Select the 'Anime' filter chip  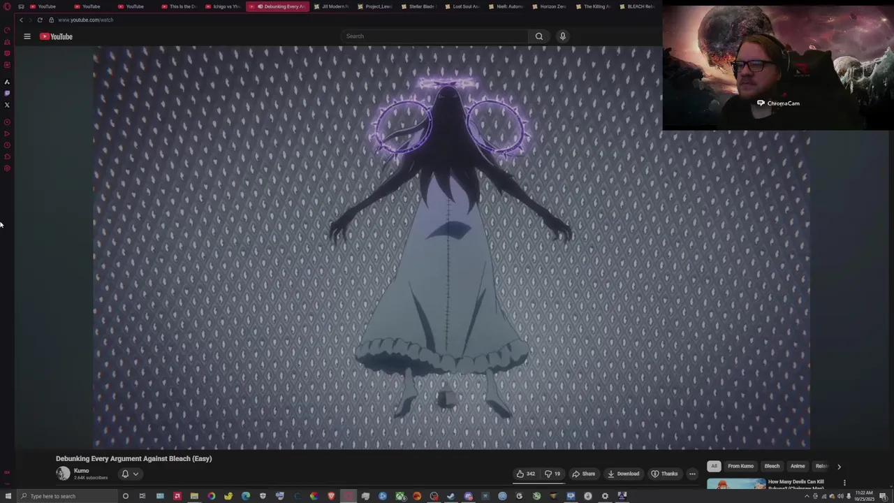click(x=798, y=466)
